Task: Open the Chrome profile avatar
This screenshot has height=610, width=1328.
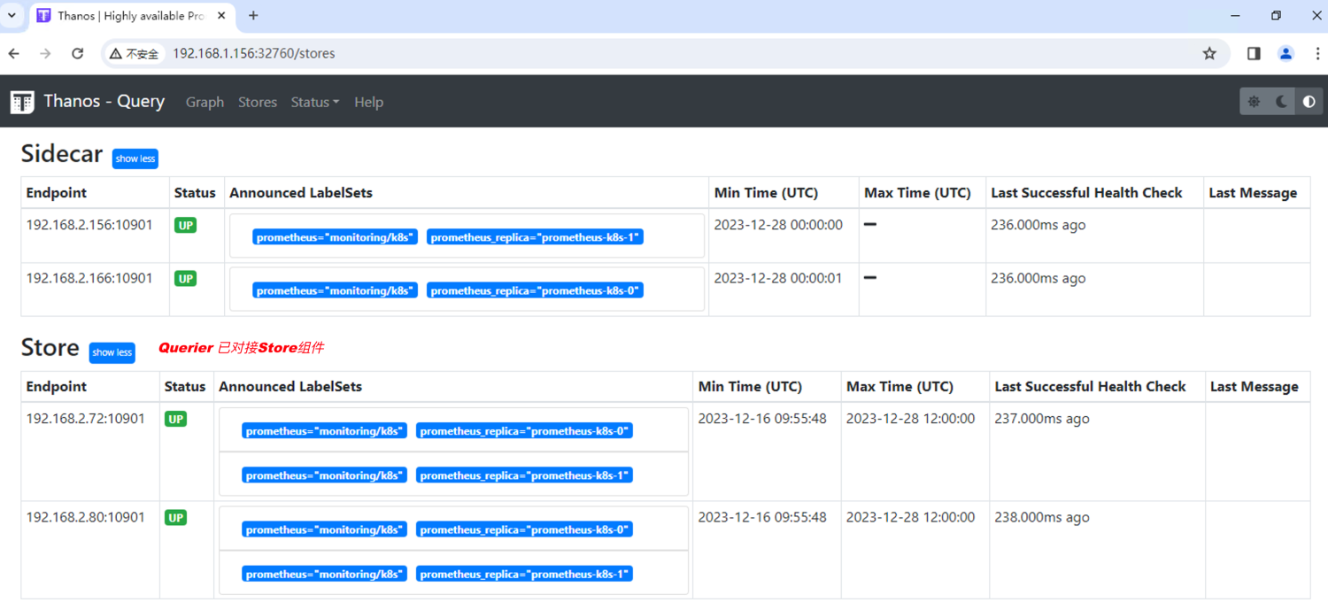Action: pyautogui.click(x=1286, y=53)
